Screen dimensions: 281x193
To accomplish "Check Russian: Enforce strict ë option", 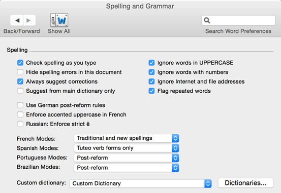I will [x=20, y=124].
